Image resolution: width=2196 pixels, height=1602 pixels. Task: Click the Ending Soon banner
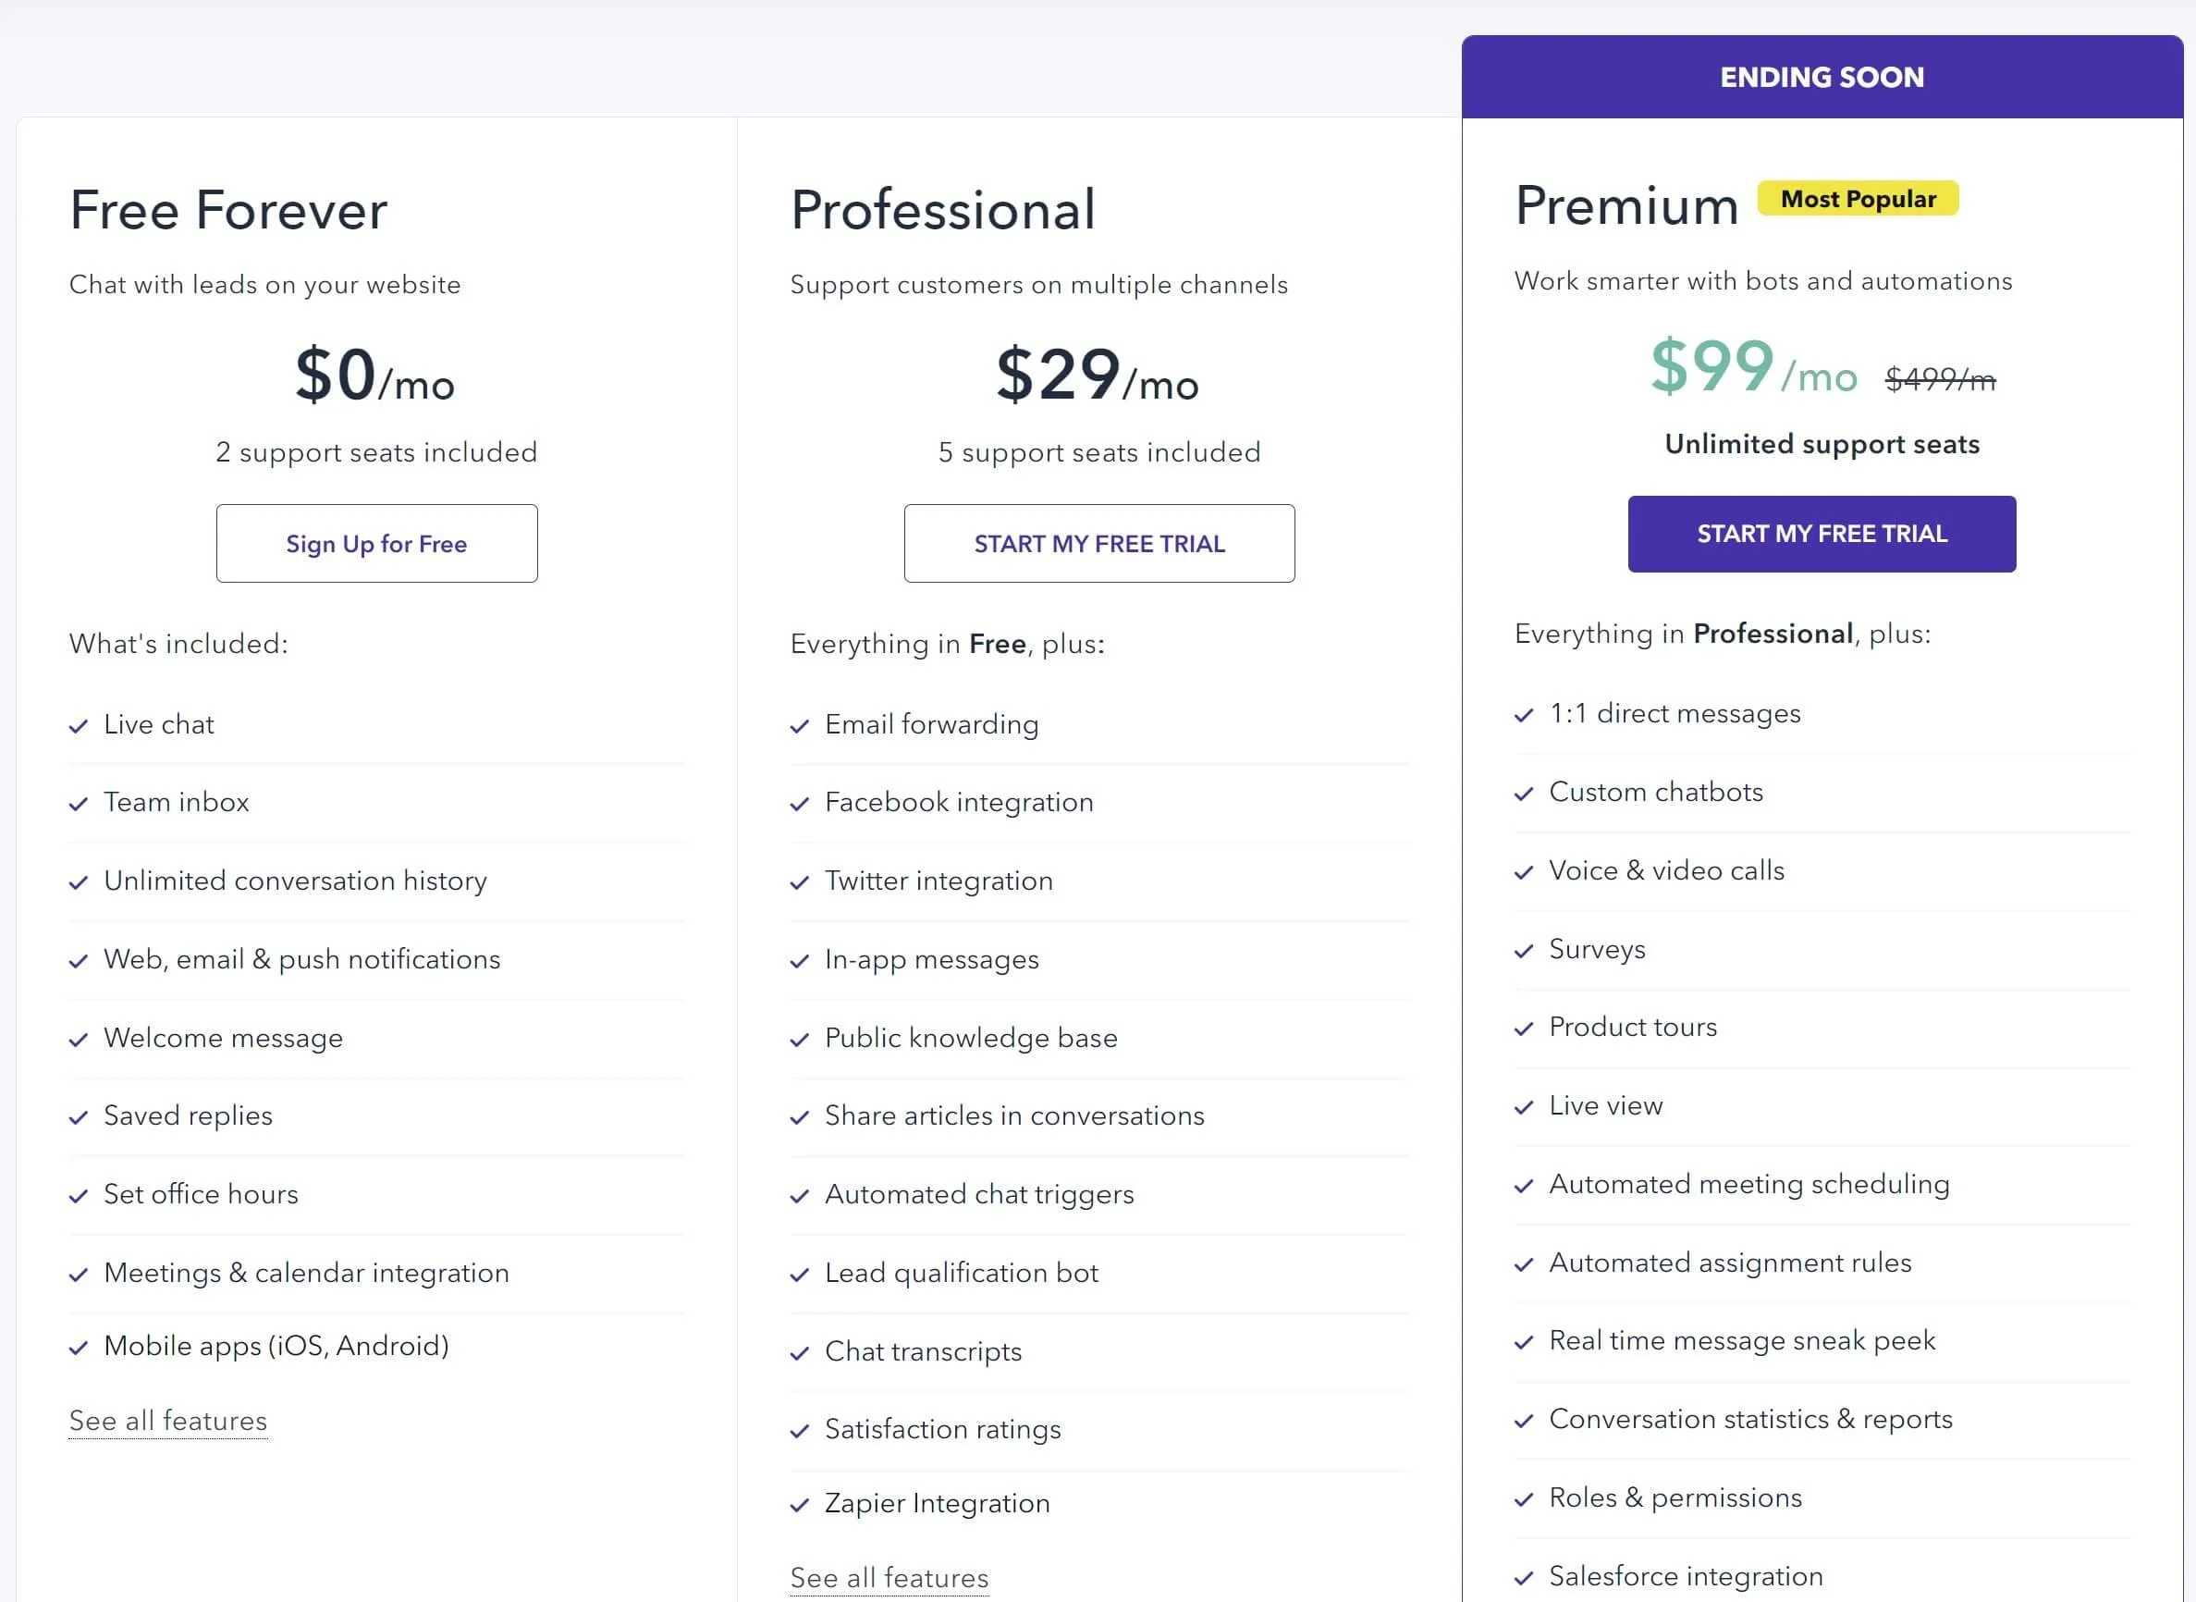pyautogui.click(x=1822, y=77)
